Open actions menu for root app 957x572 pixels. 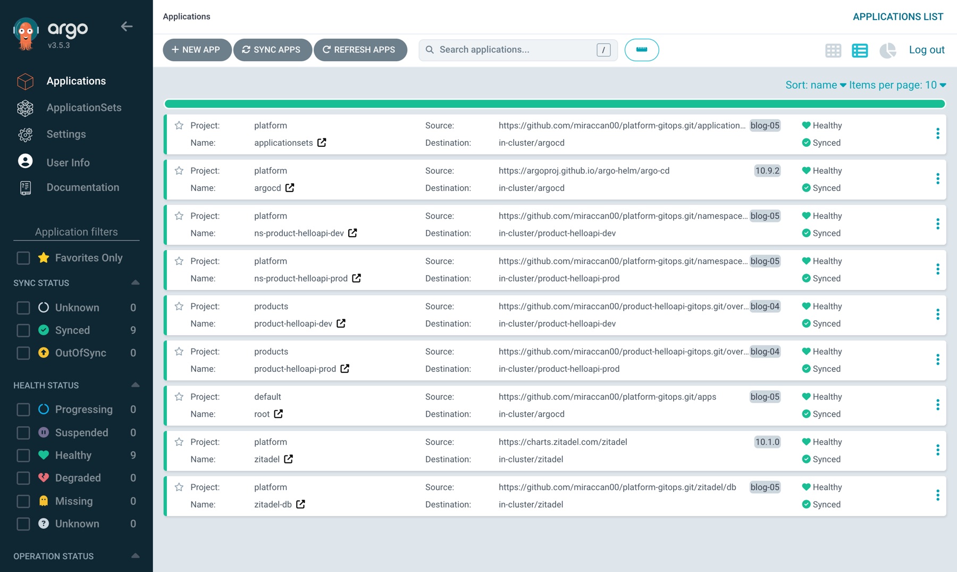pyautogui.click(x=938, y=405)
